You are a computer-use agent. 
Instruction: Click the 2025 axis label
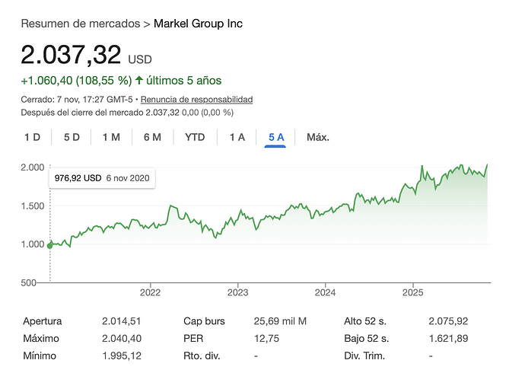413,292
